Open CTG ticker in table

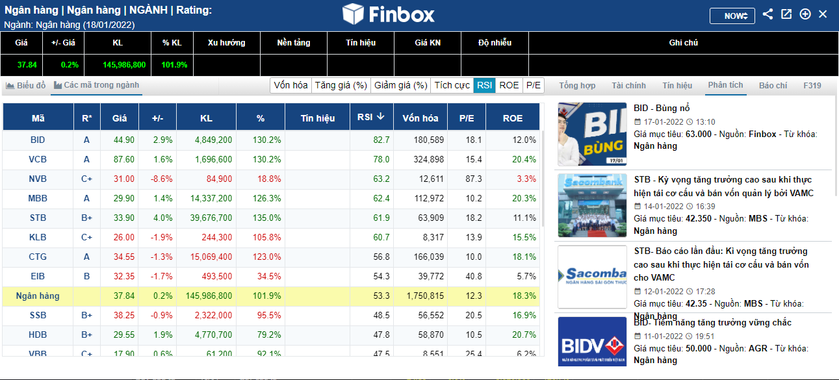[x=38, y=257]
